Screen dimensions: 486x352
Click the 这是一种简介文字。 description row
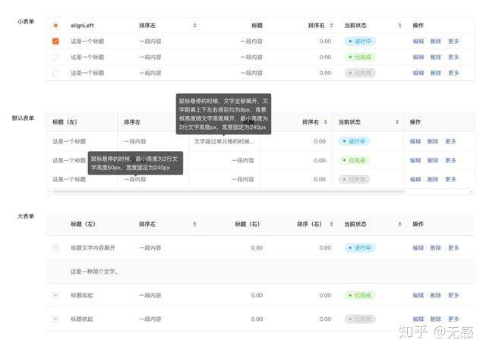pyautogui.click(x=260, y=272)
